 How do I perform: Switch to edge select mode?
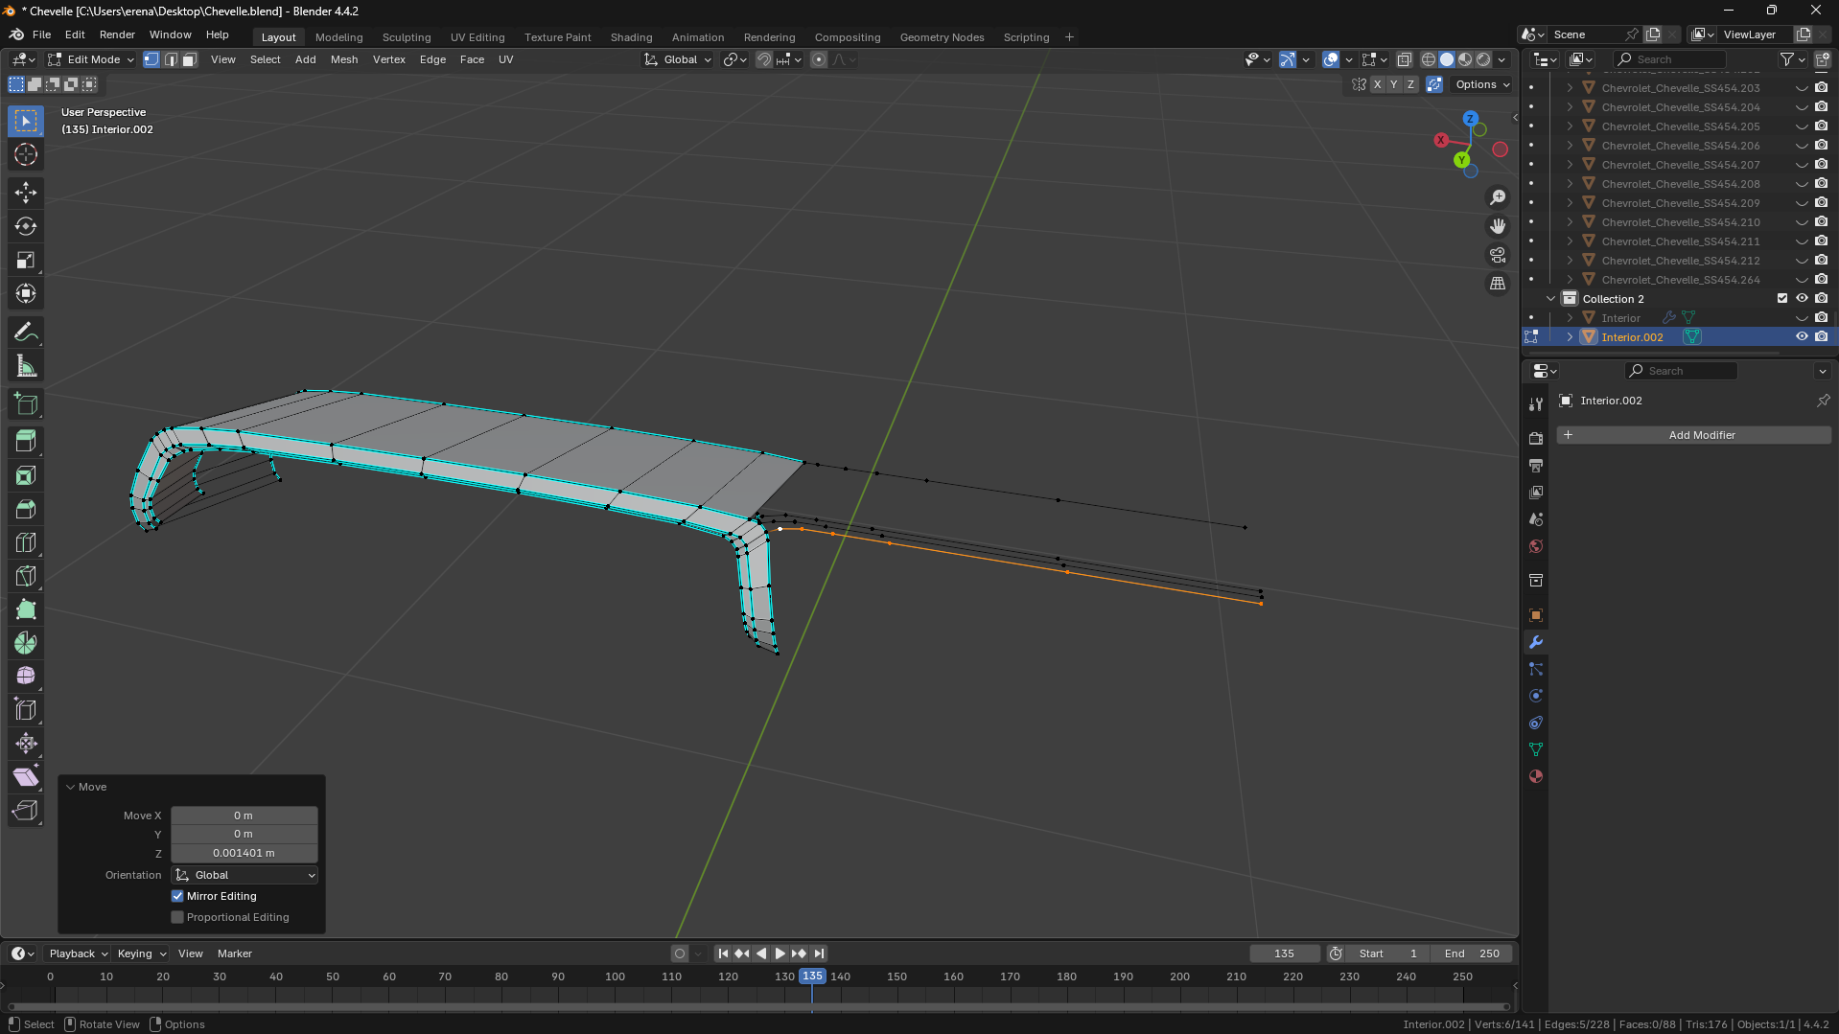point(171,59)
